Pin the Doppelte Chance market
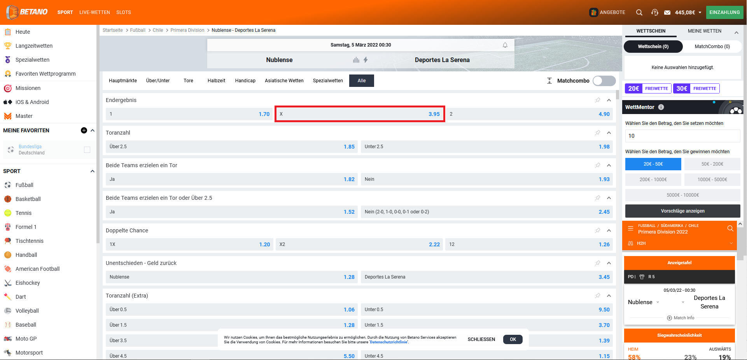The image size is (747, 360). (598, 230)
